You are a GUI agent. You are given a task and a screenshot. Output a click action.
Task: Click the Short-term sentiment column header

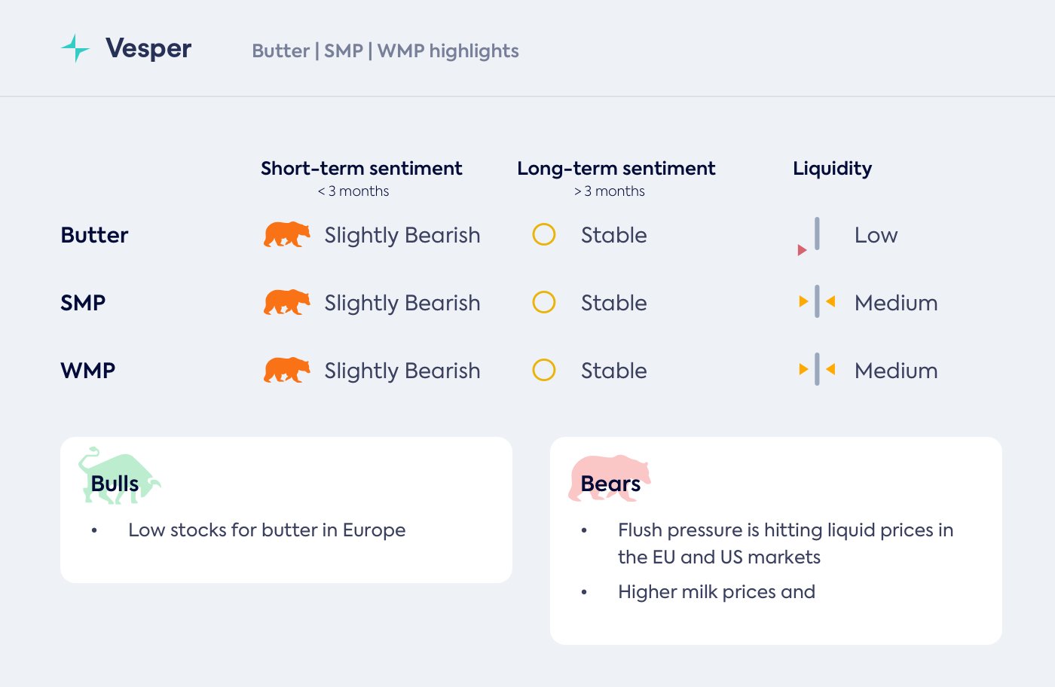click(x=361, y=169)
